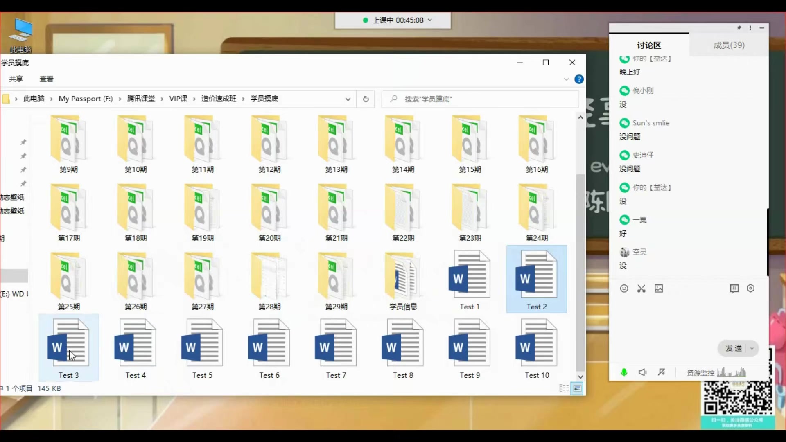Select the 第28期 folder
The height and width of the screenshot is (442, 786).
point(269,282)
